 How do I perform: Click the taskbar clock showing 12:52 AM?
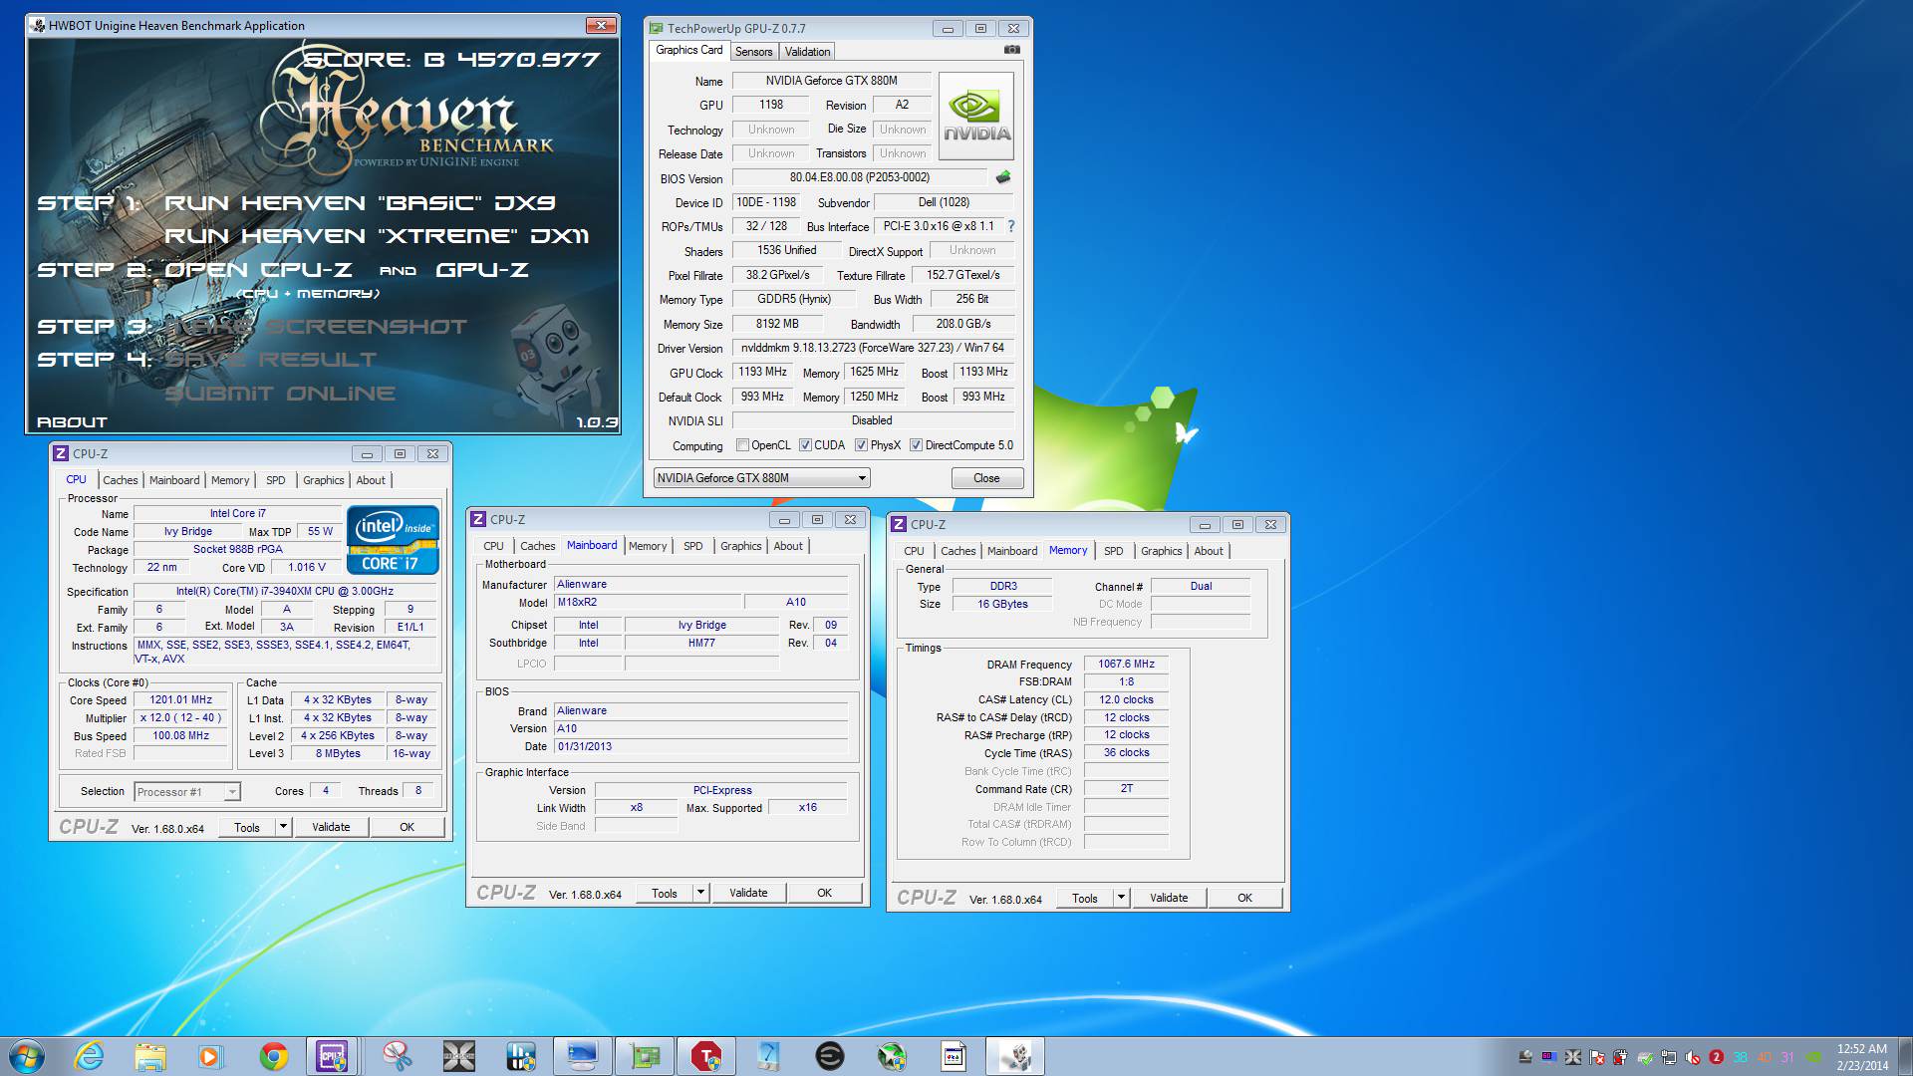click(1862, 1057)
